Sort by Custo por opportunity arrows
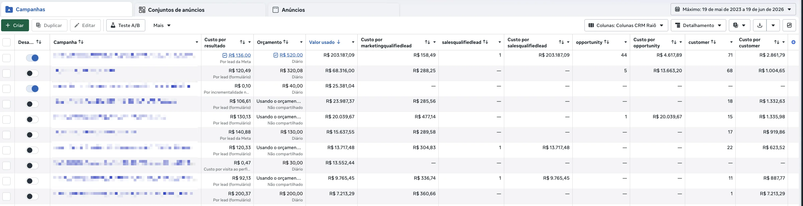This screenshot has width=803, height=206. [x=674, y=42]
